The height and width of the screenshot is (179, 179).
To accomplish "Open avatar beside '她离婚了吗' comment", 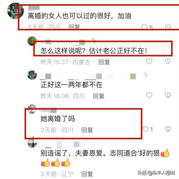I will coord(32,109).
